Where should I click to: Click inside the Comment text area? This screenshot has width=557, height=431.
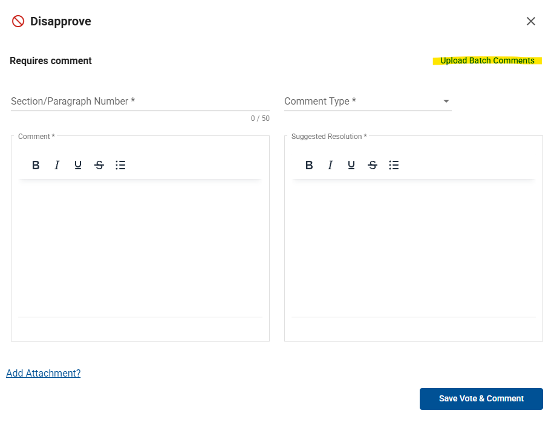click(x=140, y=248)
